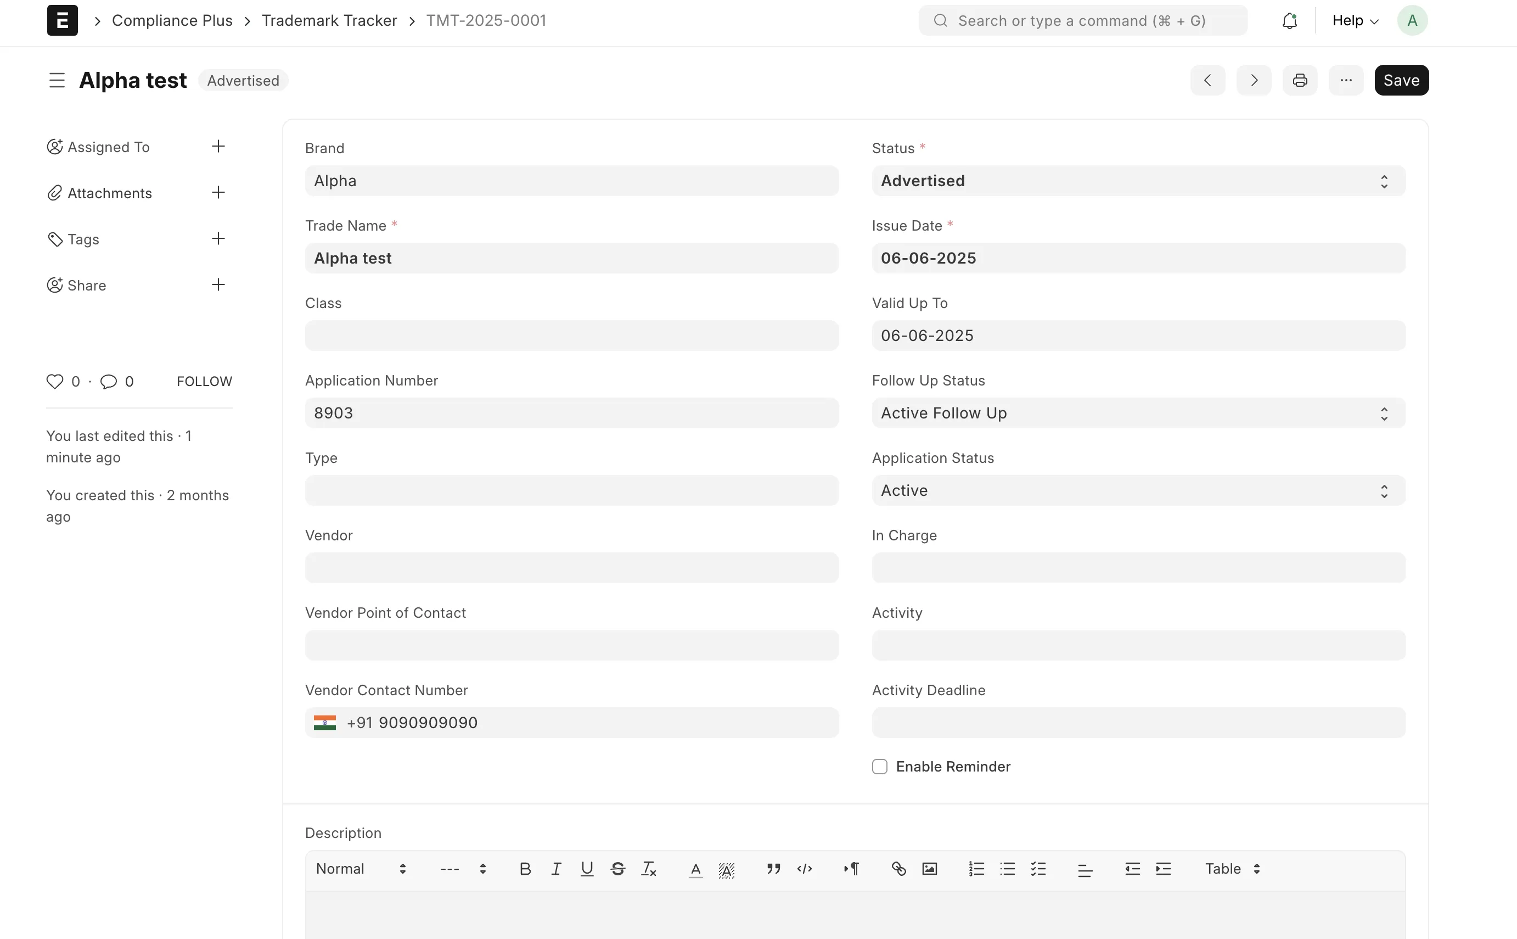Open the Application Status dropdown
The image size is (1517, 939).
pyautogui.click(x=1138, y=490)
